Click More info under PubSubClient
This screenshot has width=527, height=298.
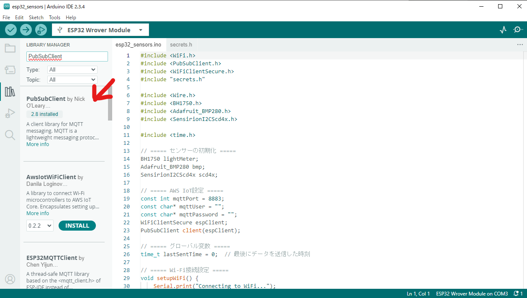37,144
